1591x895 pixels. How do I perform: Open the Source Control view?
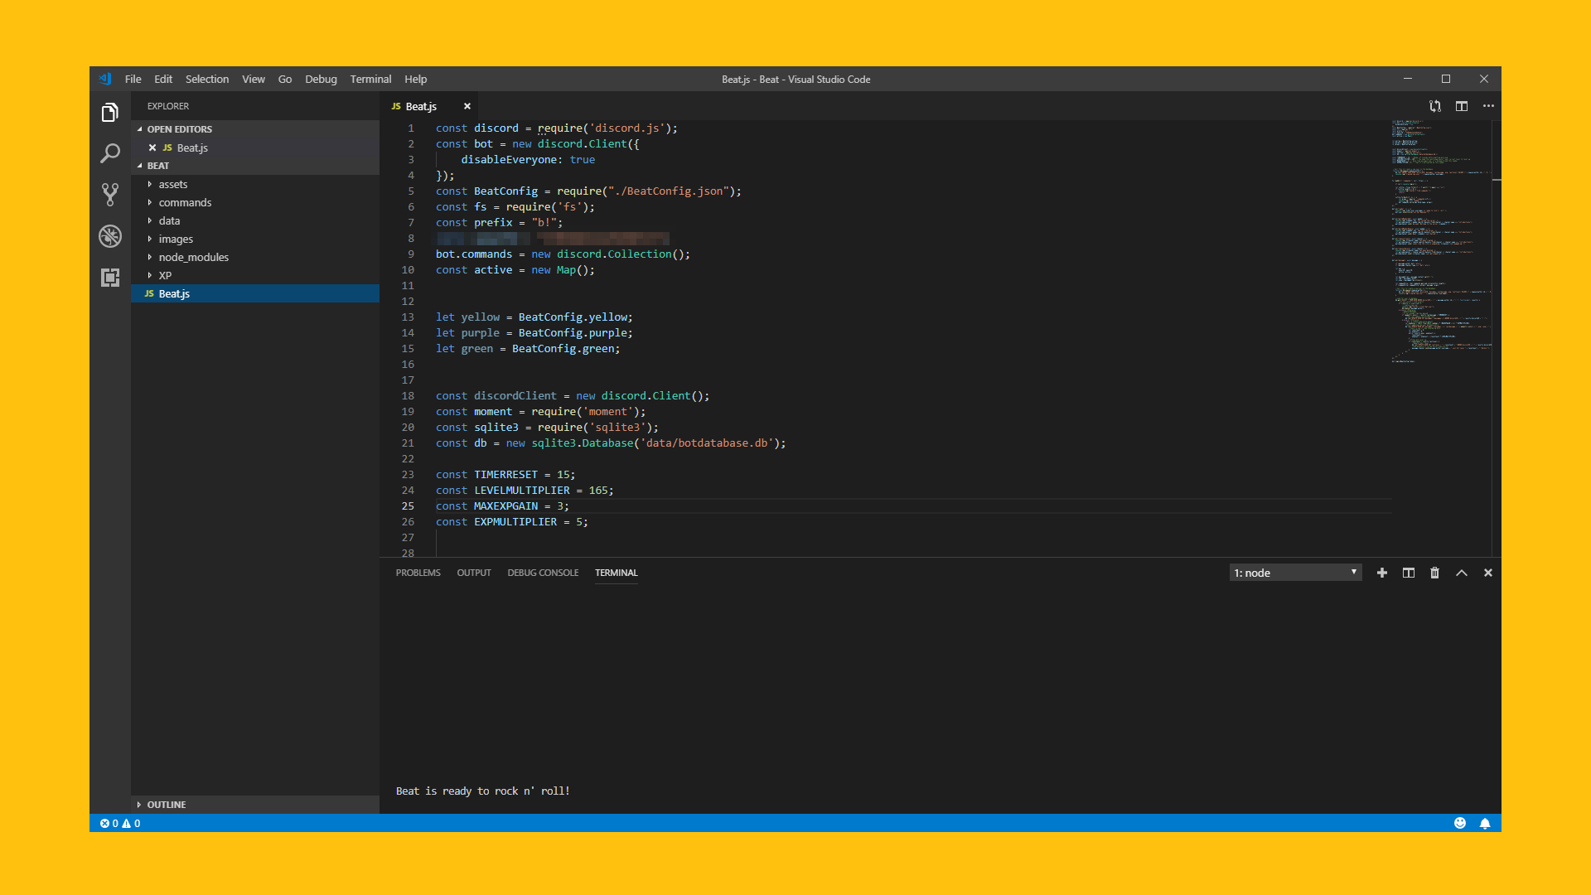(109, 195)
